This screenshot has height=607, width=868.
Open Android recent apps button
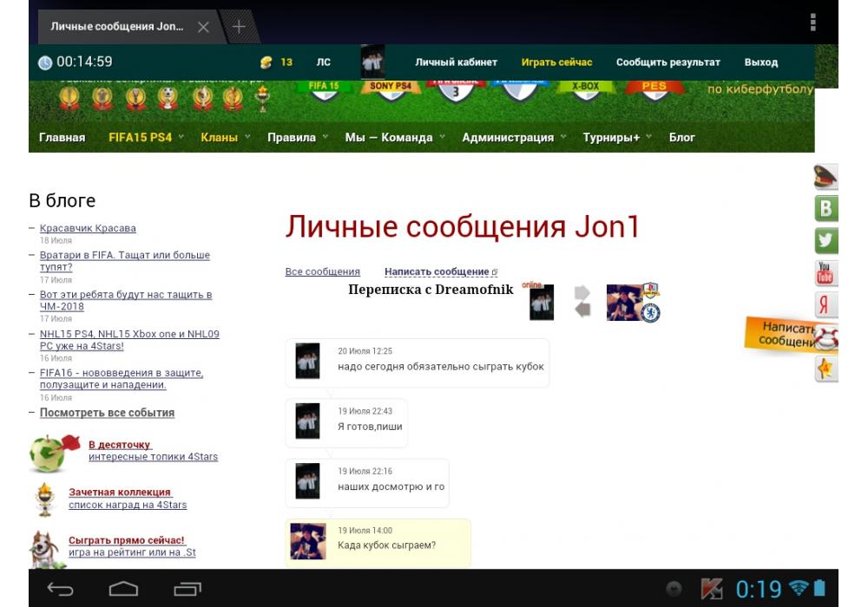click(187, 590)
